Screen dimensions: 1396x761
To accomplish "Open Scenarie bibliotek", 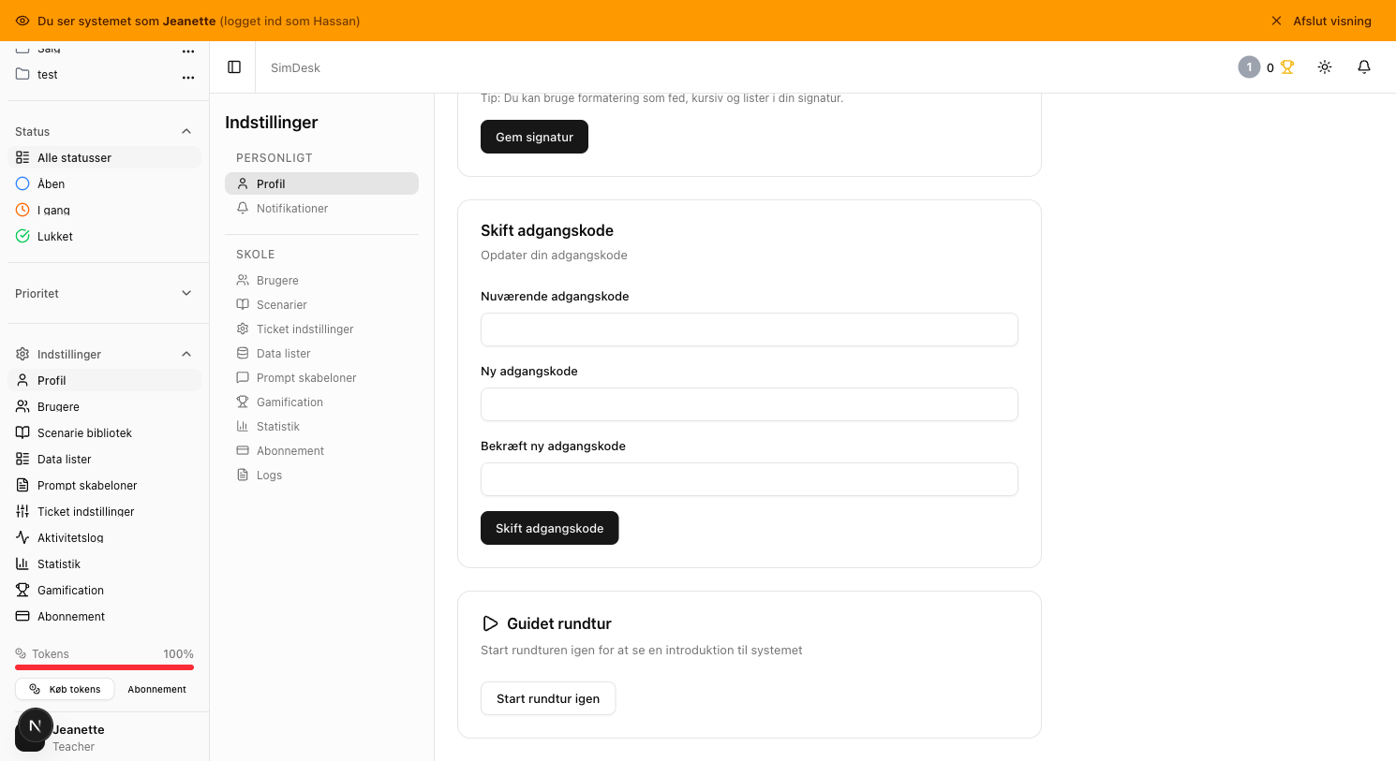I will (x=104, y=433).
